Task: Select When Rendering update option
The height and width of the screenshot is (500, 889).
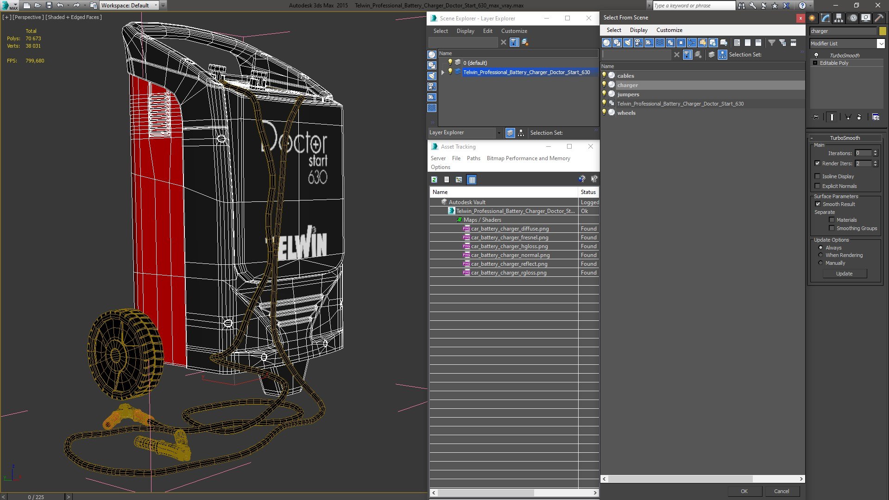Action: point(820,255)
